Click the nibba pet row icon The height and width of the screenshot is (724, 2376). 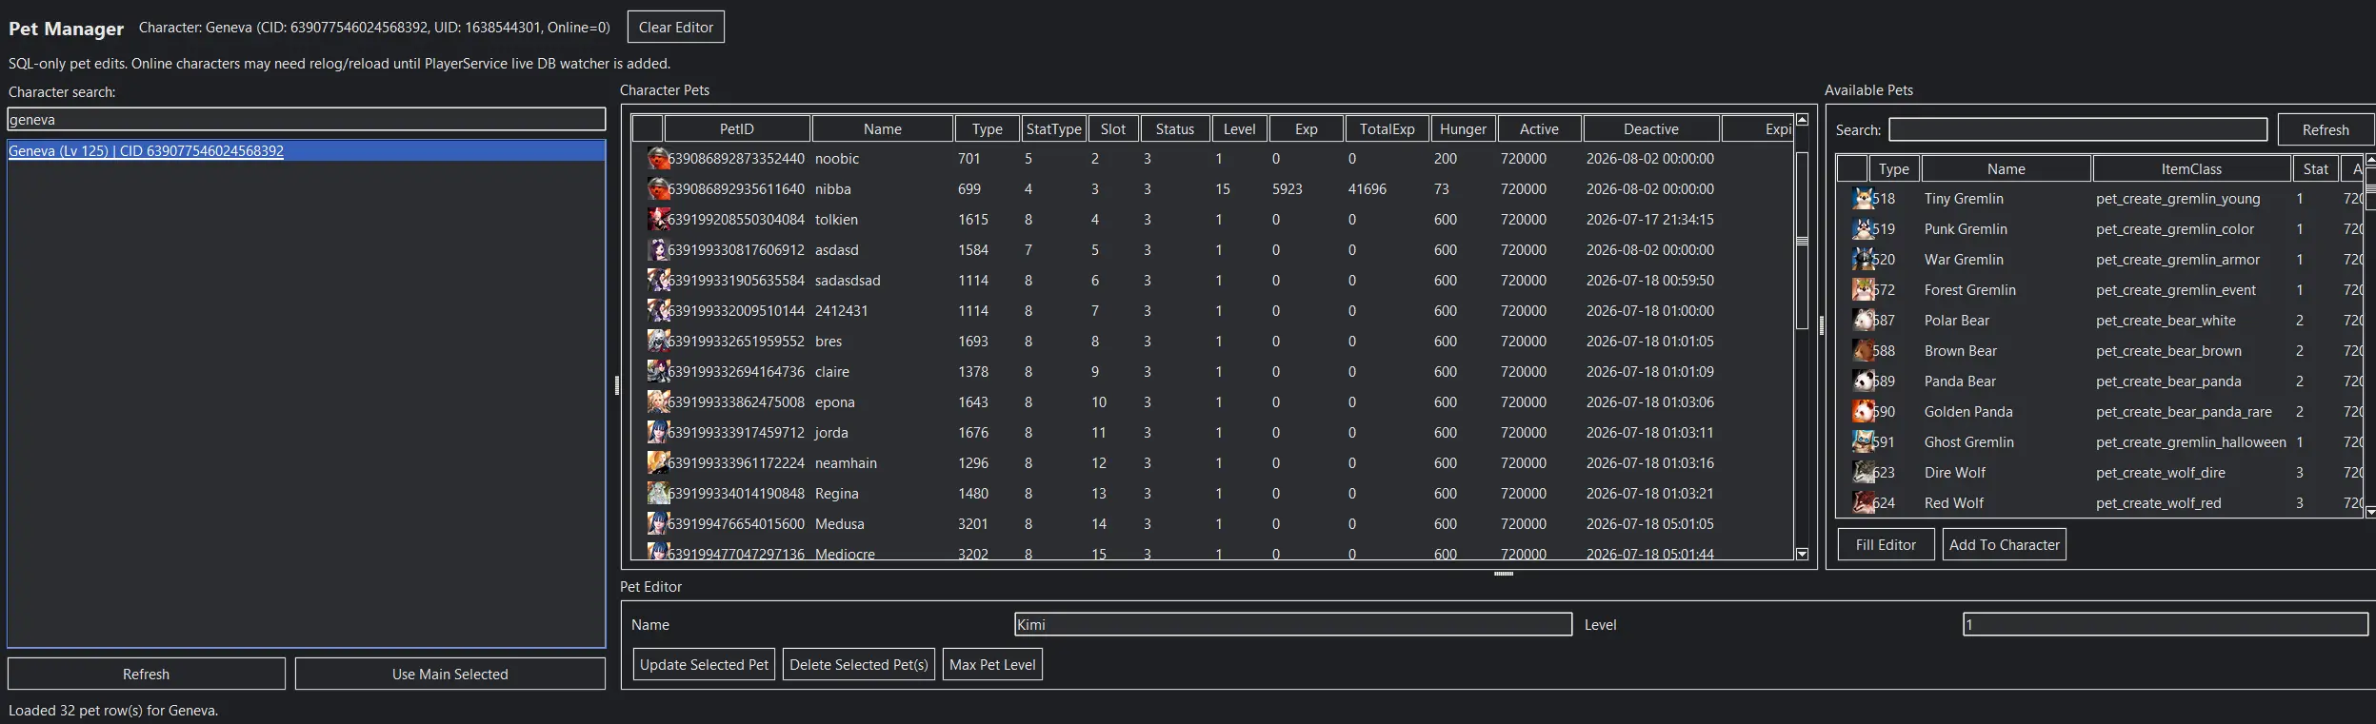coord(657,189)
